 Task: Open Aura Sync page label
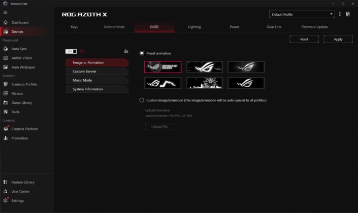(19, 49)
